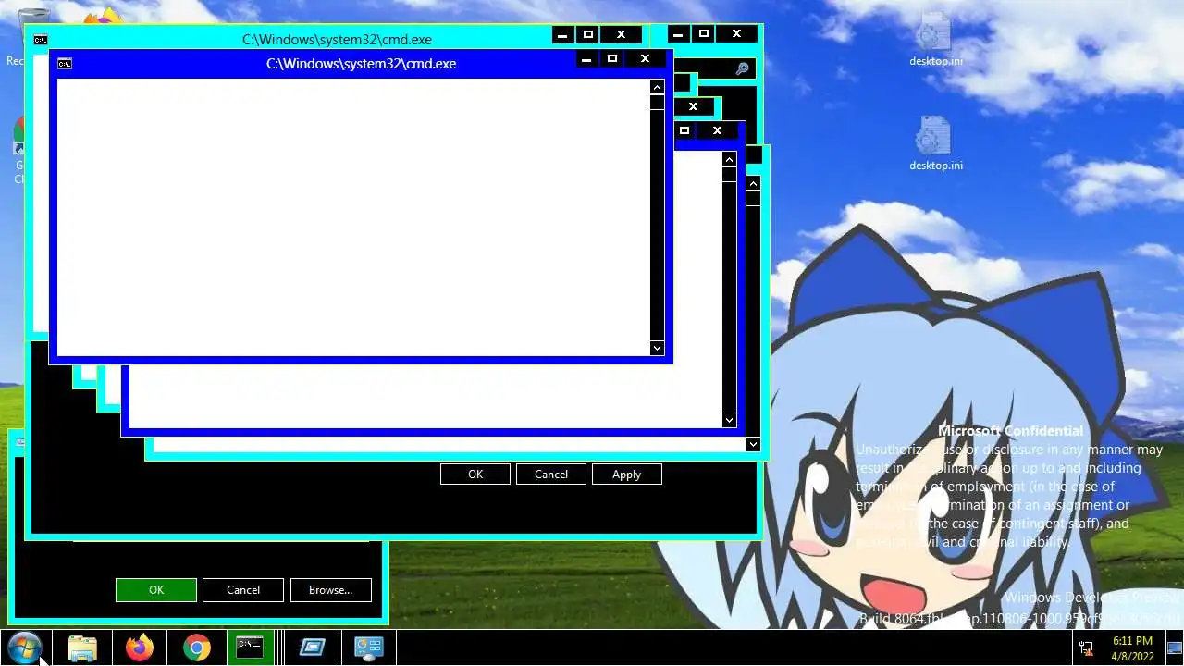Click the green OK button in the Run dialog
This screenshot has height=666, width=1184.
click(x=156, y=590)
